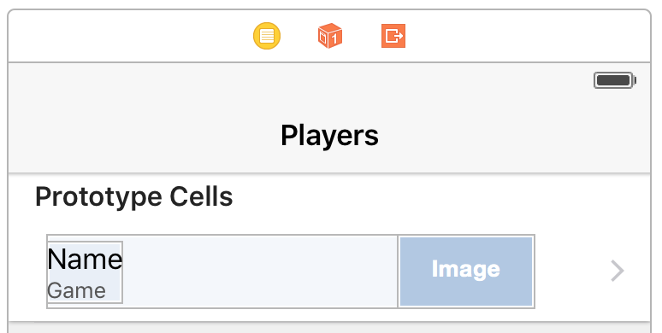Select the blue Image view placeholder
The width and height of the screenshot is (662, 333).
click(466, 272)
